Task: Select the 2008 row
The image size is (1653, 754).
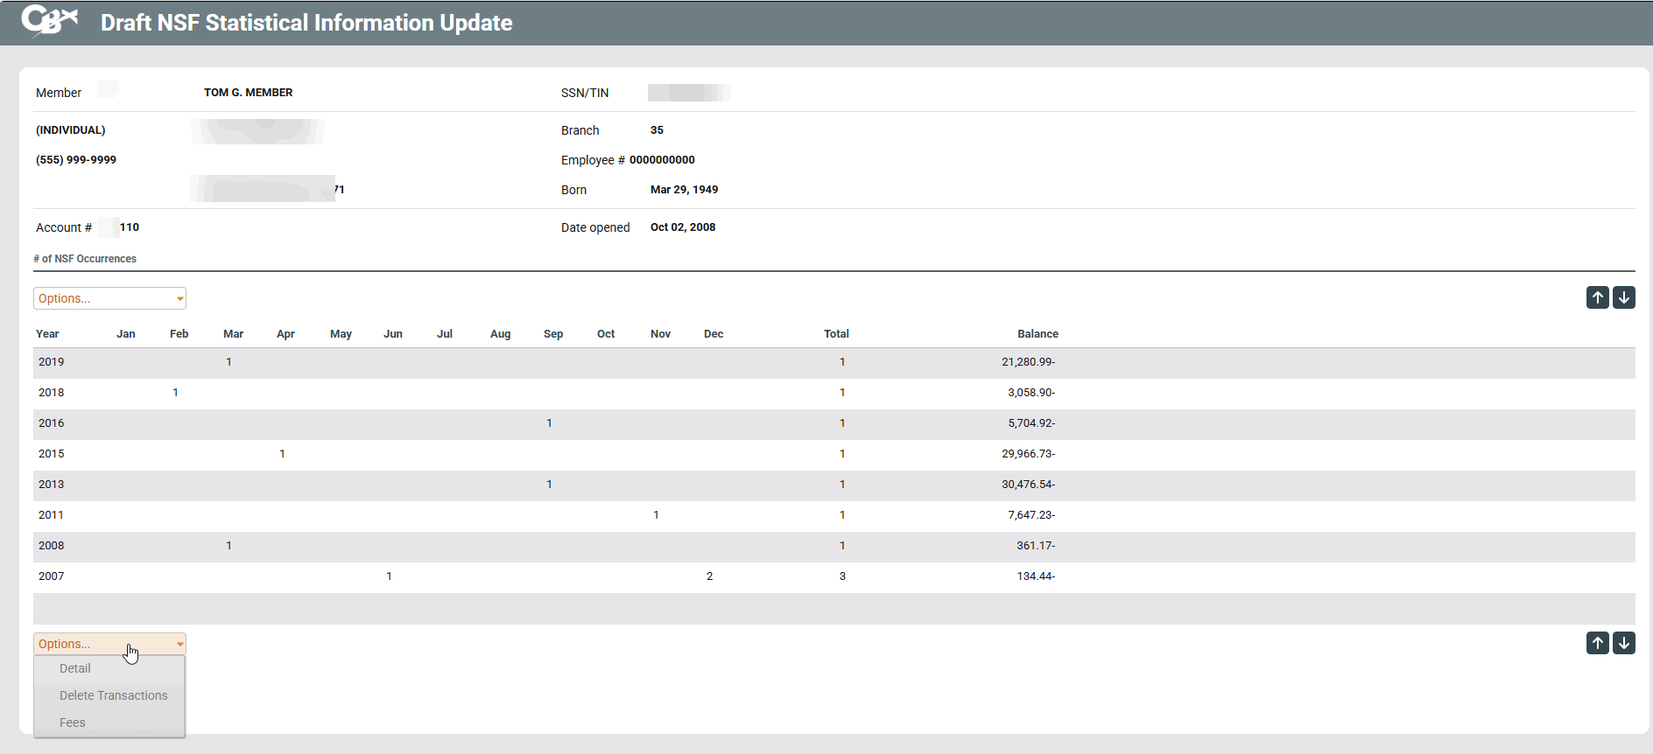Action: pos(52,546)
